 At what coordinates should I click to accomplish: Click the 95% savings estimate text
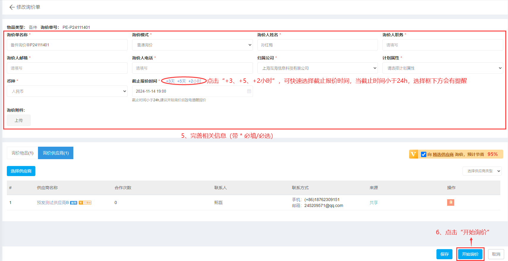[x=493, y=154]
